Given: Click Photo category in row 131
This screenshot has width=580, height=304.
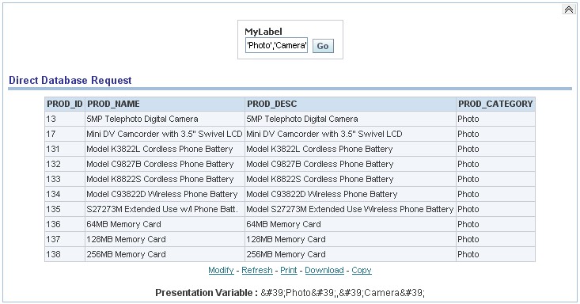Looking at the screenshot, I should 495,149.
